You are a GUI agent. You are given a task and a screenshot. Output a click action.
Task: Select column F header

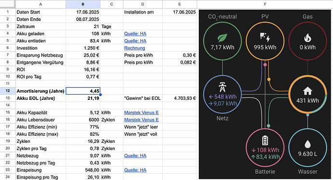point(265,4)
